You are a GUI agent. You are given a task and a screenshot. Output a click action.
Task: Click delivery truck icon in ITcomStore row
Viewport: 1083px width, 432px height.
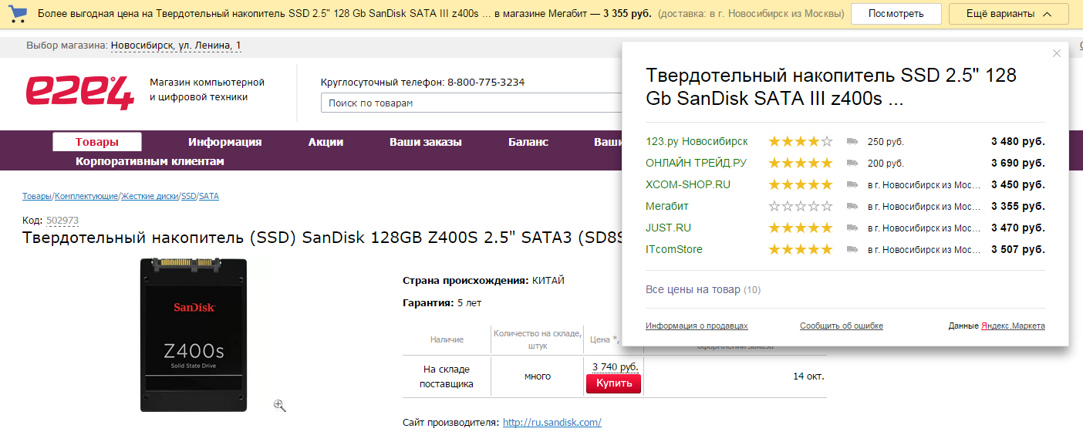[852, 250]
